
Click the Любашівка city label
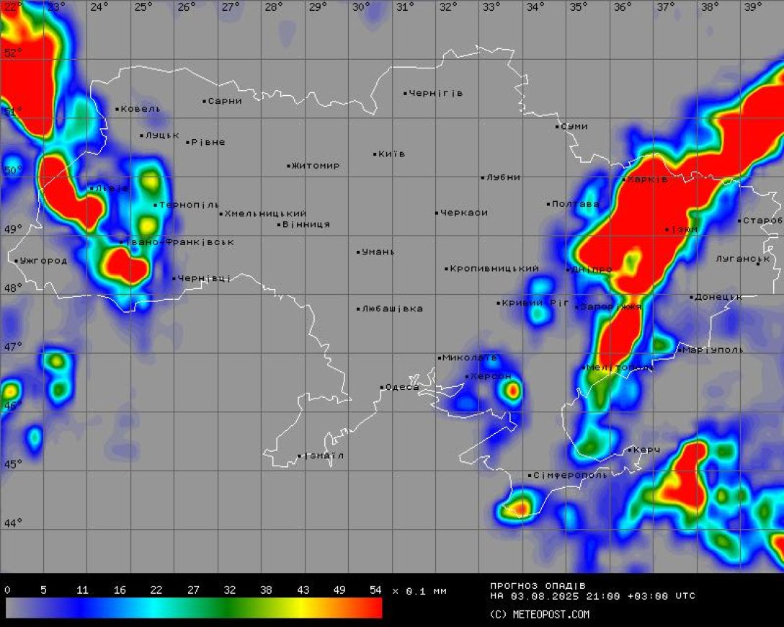(x=393, y=309)
